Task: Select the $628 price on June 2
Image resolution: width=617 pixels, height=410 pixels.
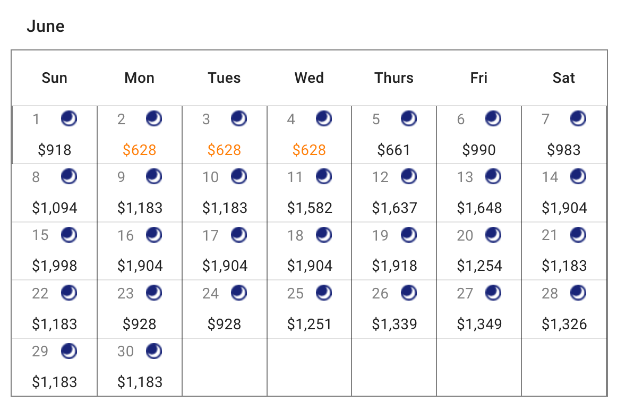Action: [x=139, y=150]
